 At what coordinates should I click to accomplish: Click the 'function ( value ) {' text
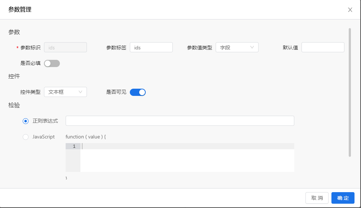click(x=85, y=137)
